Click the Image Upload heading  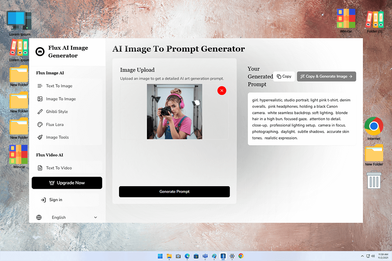[x=137, y=70]
